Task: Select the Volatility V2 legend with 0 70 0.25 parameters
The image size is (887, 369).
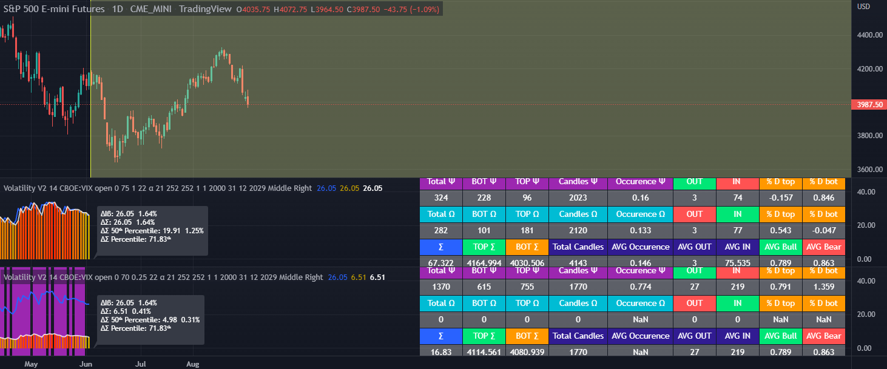Action: tap(163, 278)
